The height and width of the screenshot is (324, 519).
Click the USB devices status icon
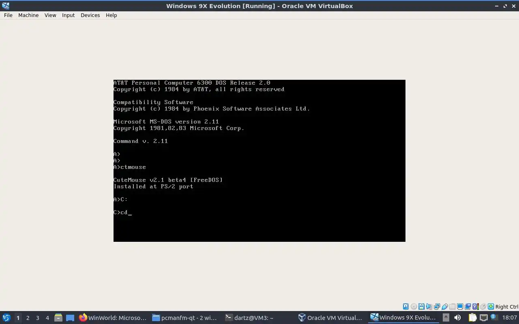point(445,307)
